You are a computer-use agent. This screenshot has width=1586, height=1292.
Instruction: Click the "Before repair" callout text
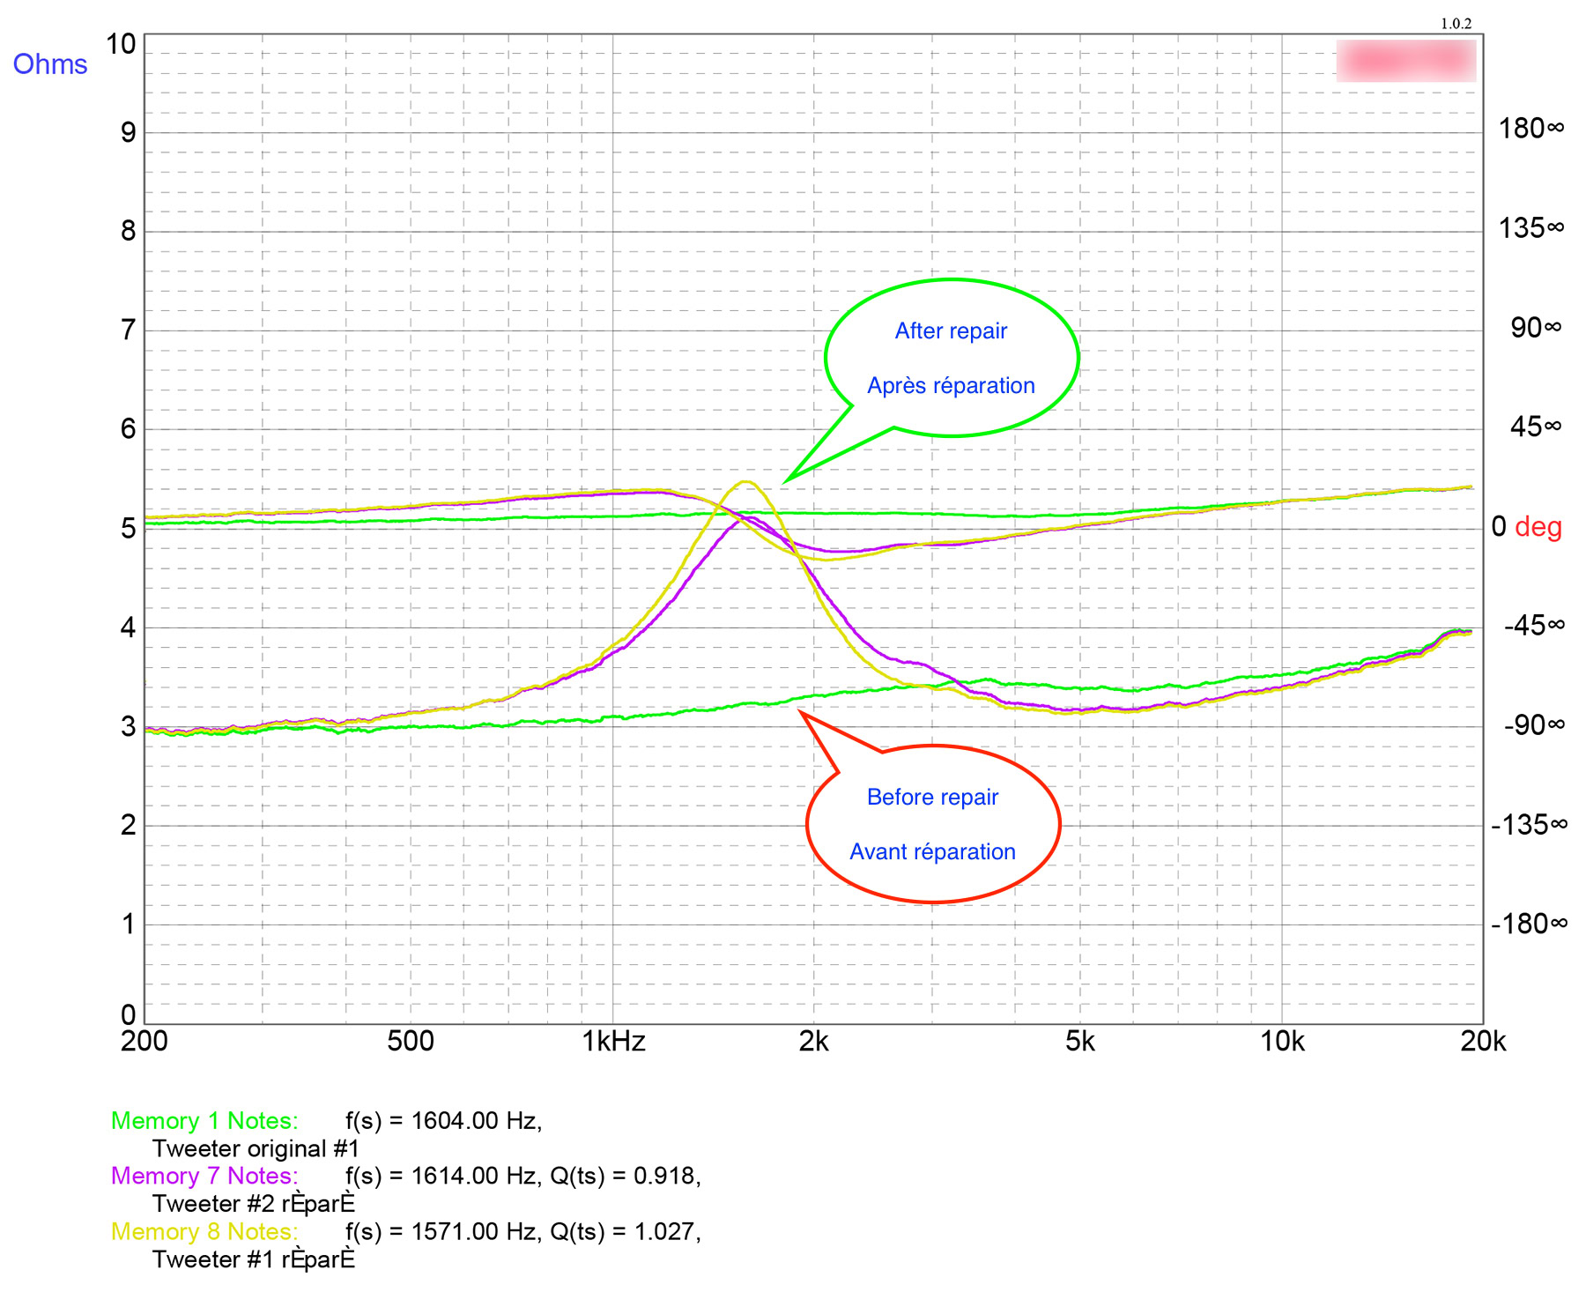932,798
